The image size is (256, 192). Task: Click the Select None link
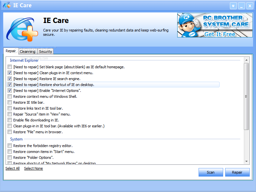point(33,168)
